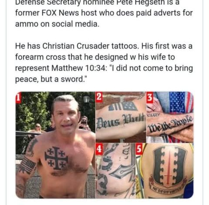Click the flag tattoo on the upper arm
Viewport: 209px width, 205px height.
pyautogui.click(x=28, y=165)
